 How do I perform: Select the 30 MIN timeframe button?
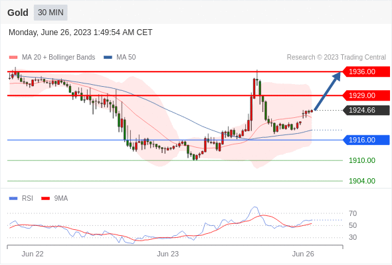[50, 13]
